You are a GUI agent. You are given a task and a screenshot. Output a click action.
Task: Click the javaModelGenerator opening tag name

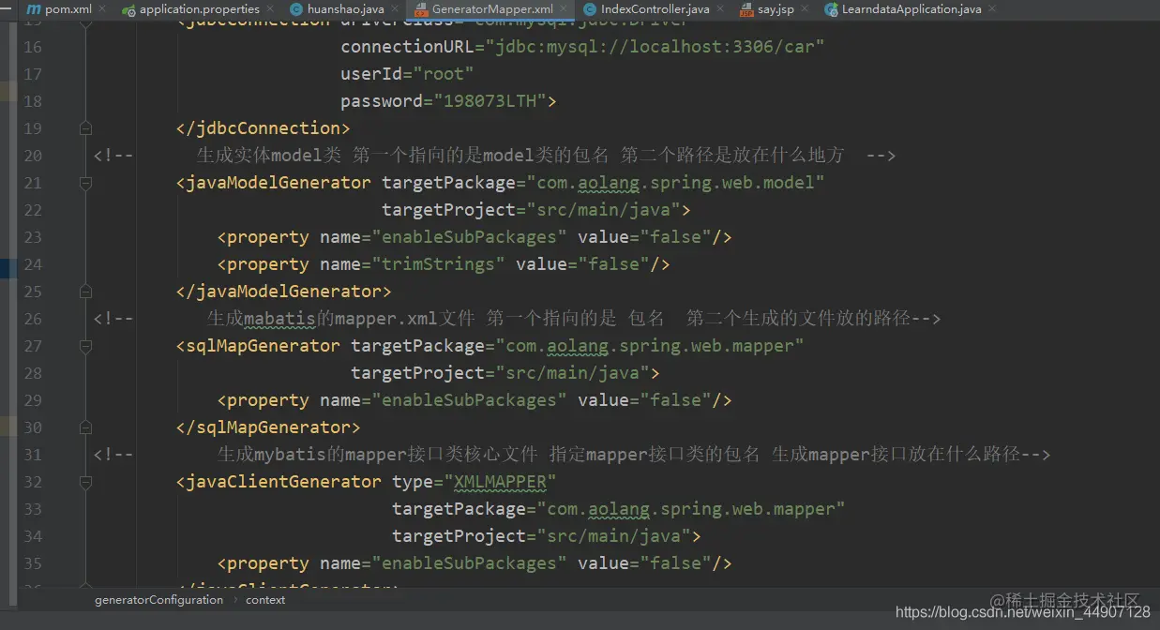tap(279, 183)
